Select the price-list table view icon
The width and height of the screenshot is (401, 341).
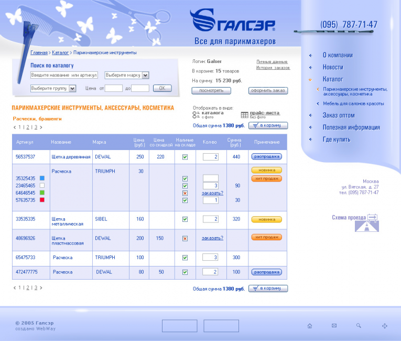(244, 115)
